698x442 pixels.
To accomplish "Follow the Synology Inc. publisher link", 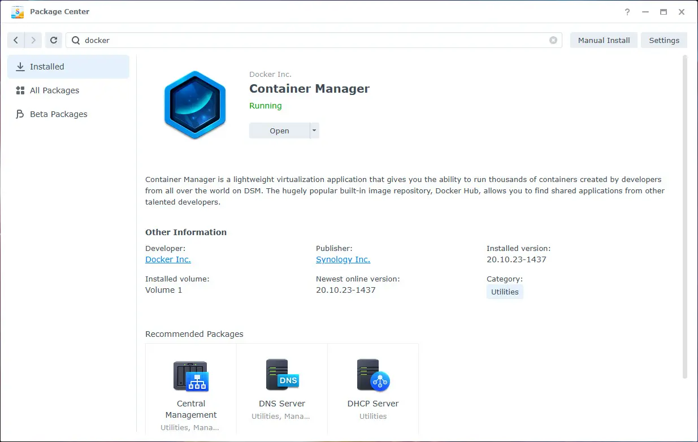I will 343,259.
